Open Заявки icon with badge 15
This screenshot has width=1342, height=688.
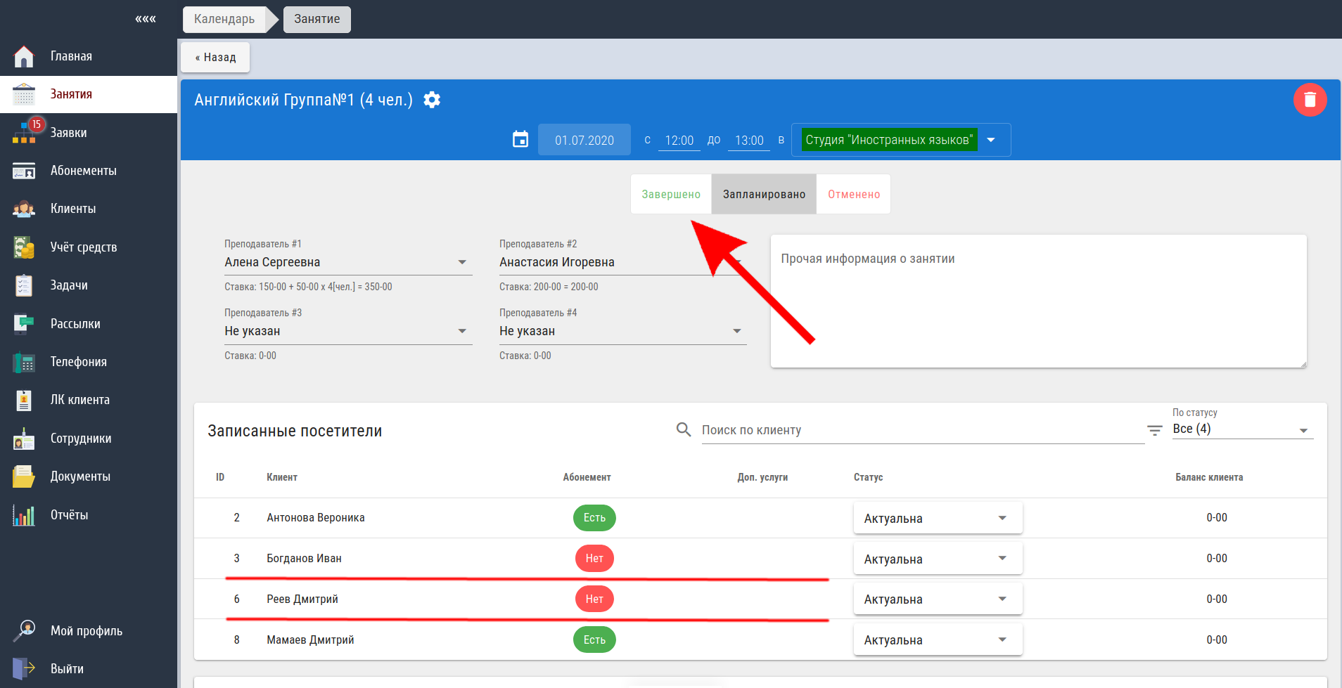25,132
